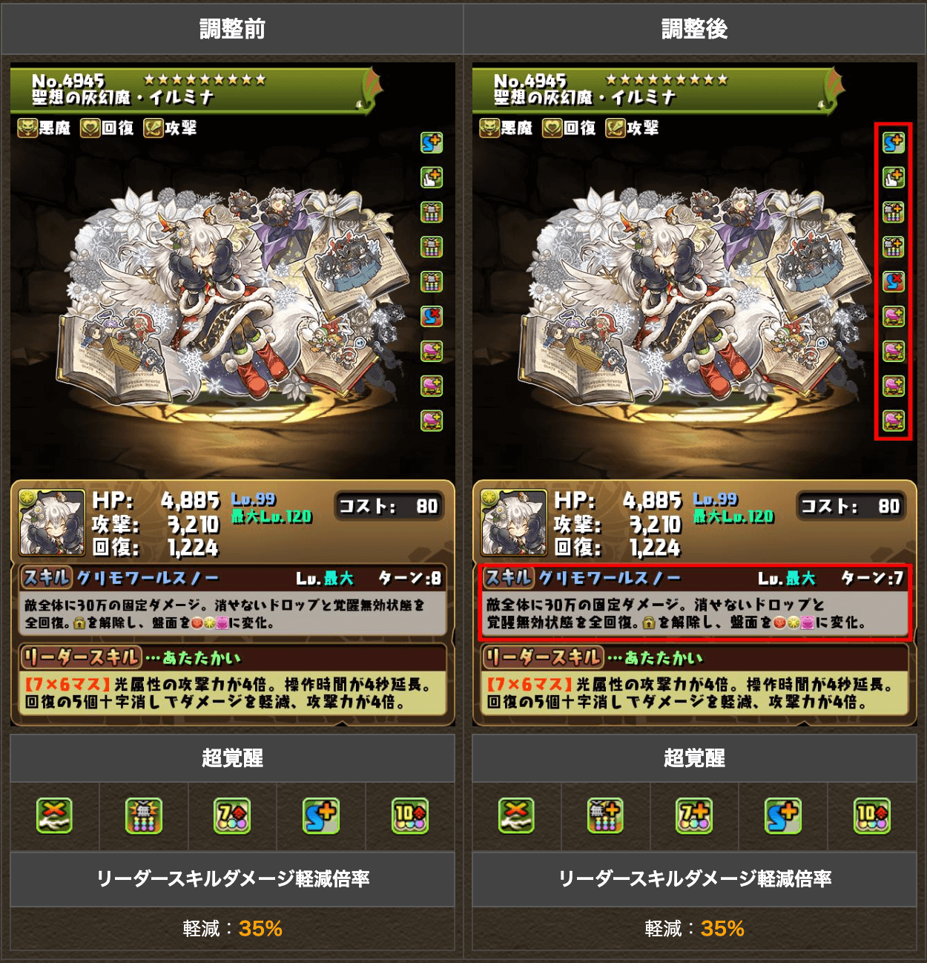Image resolution: width=927 pixels, height=963 pixels.
Task: Click the 悪魔 type icon in the 調整前 card
Action: coord(27,128)
